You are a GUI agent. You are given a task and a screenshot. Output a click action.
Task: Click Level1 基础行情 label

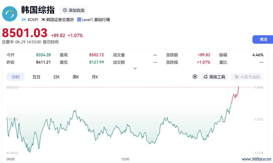click(x=96, y=20)
